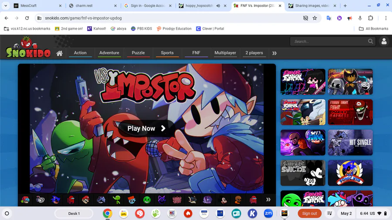The width and height of the screenshot is (392, 220).
Task: Expand game strip with right double chevron
Action: 268,200
